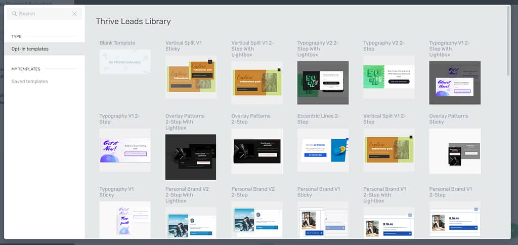
Task: Select the Typography V2 2-Step thumbnail
Action: [x=389, y=77]
